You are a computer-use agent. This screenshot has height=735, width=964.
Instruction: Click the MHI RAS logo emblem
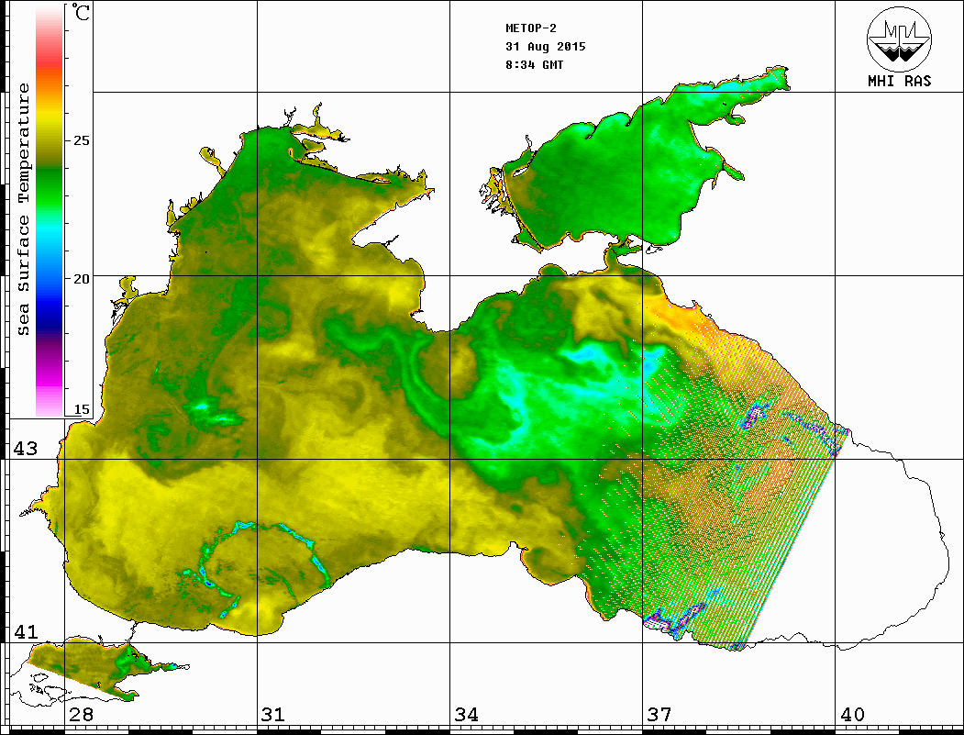[x=899, y=39]
